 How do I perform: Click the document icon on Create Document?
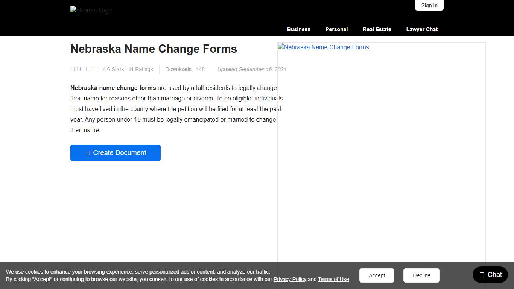tap(88, 152)
